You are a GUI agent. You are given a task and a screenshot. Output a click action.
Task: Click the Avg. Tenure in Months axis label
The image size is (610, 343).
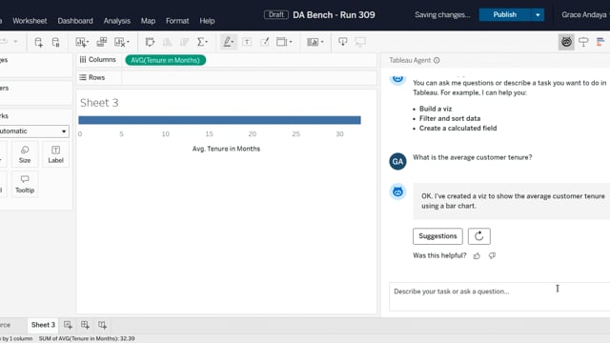point(226,149)
